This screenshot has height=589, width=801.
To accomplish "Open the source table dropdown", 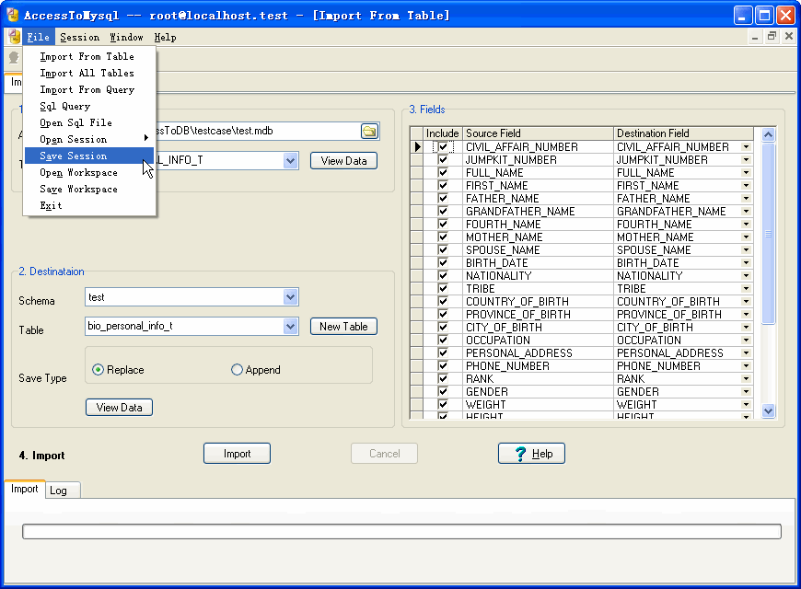I will [x=290, y=161].
